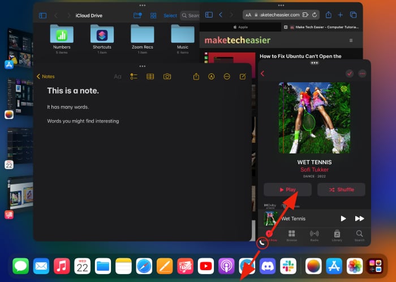Switch to the Make Tech Easier tab

(322, 27)
